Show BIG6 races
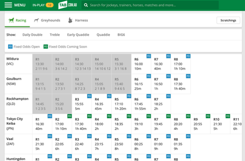The image size is (245, 161). pos(121,35)
